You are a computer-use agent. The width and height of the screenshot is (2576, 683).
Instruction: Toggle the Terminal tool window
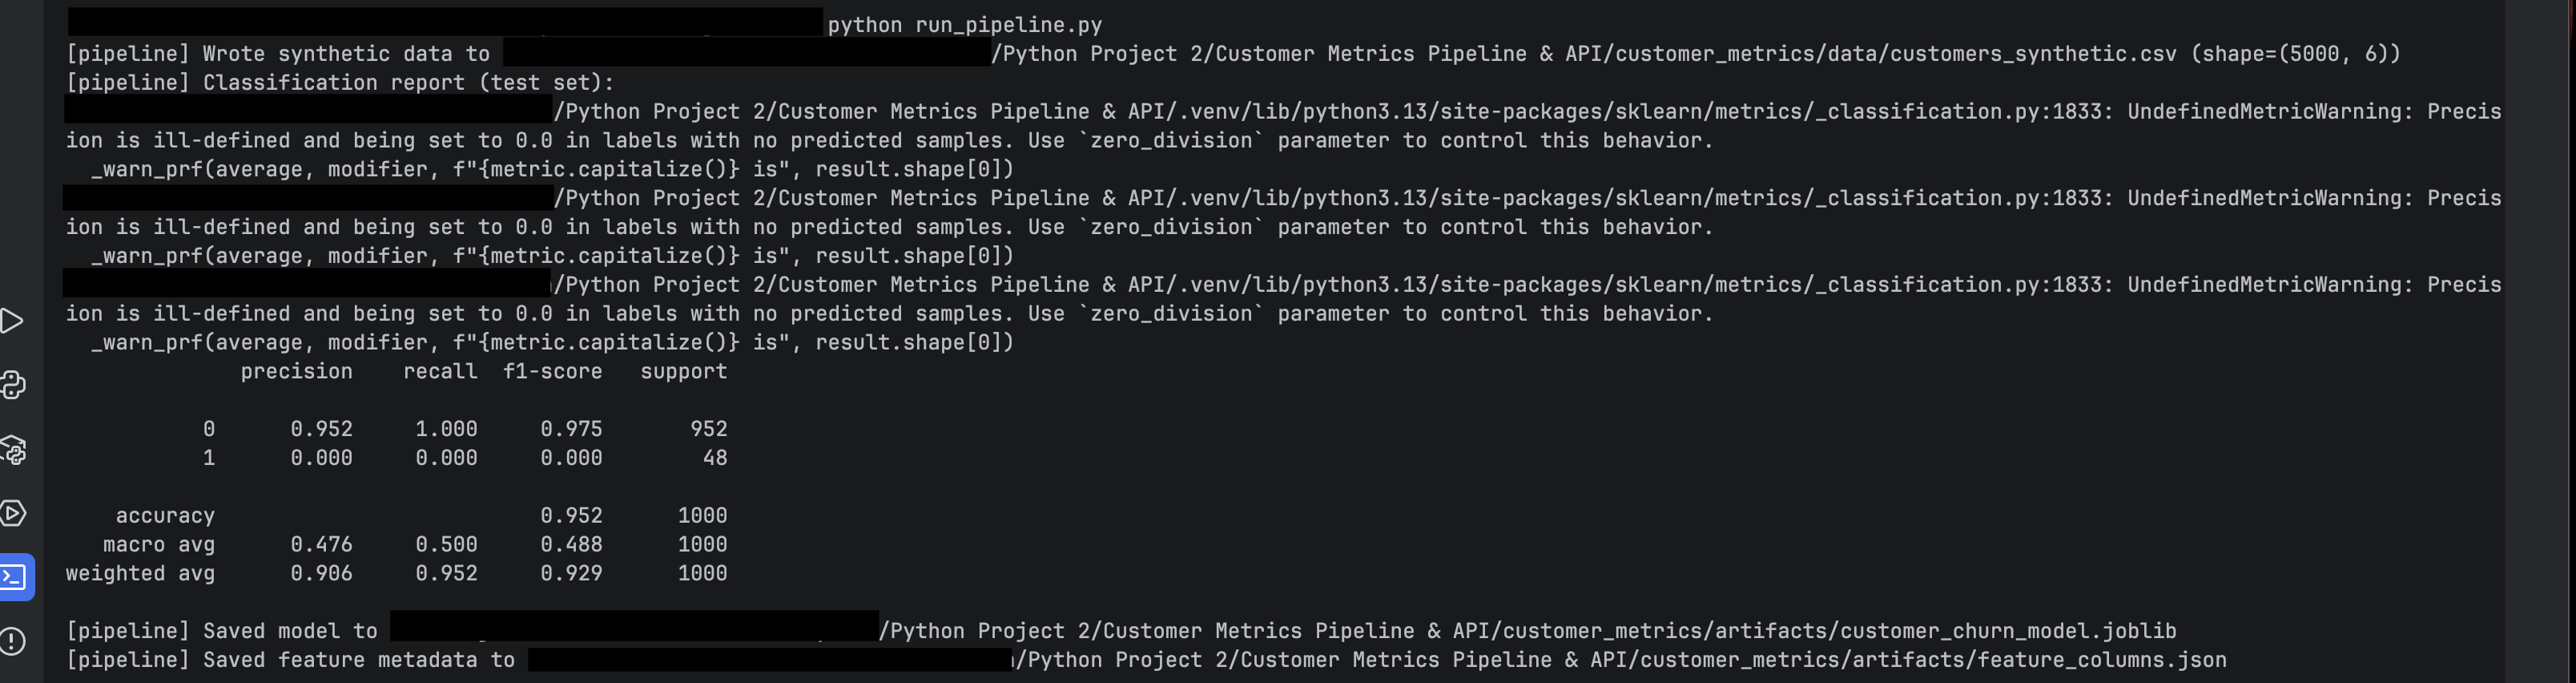click(x=15, y=578)
